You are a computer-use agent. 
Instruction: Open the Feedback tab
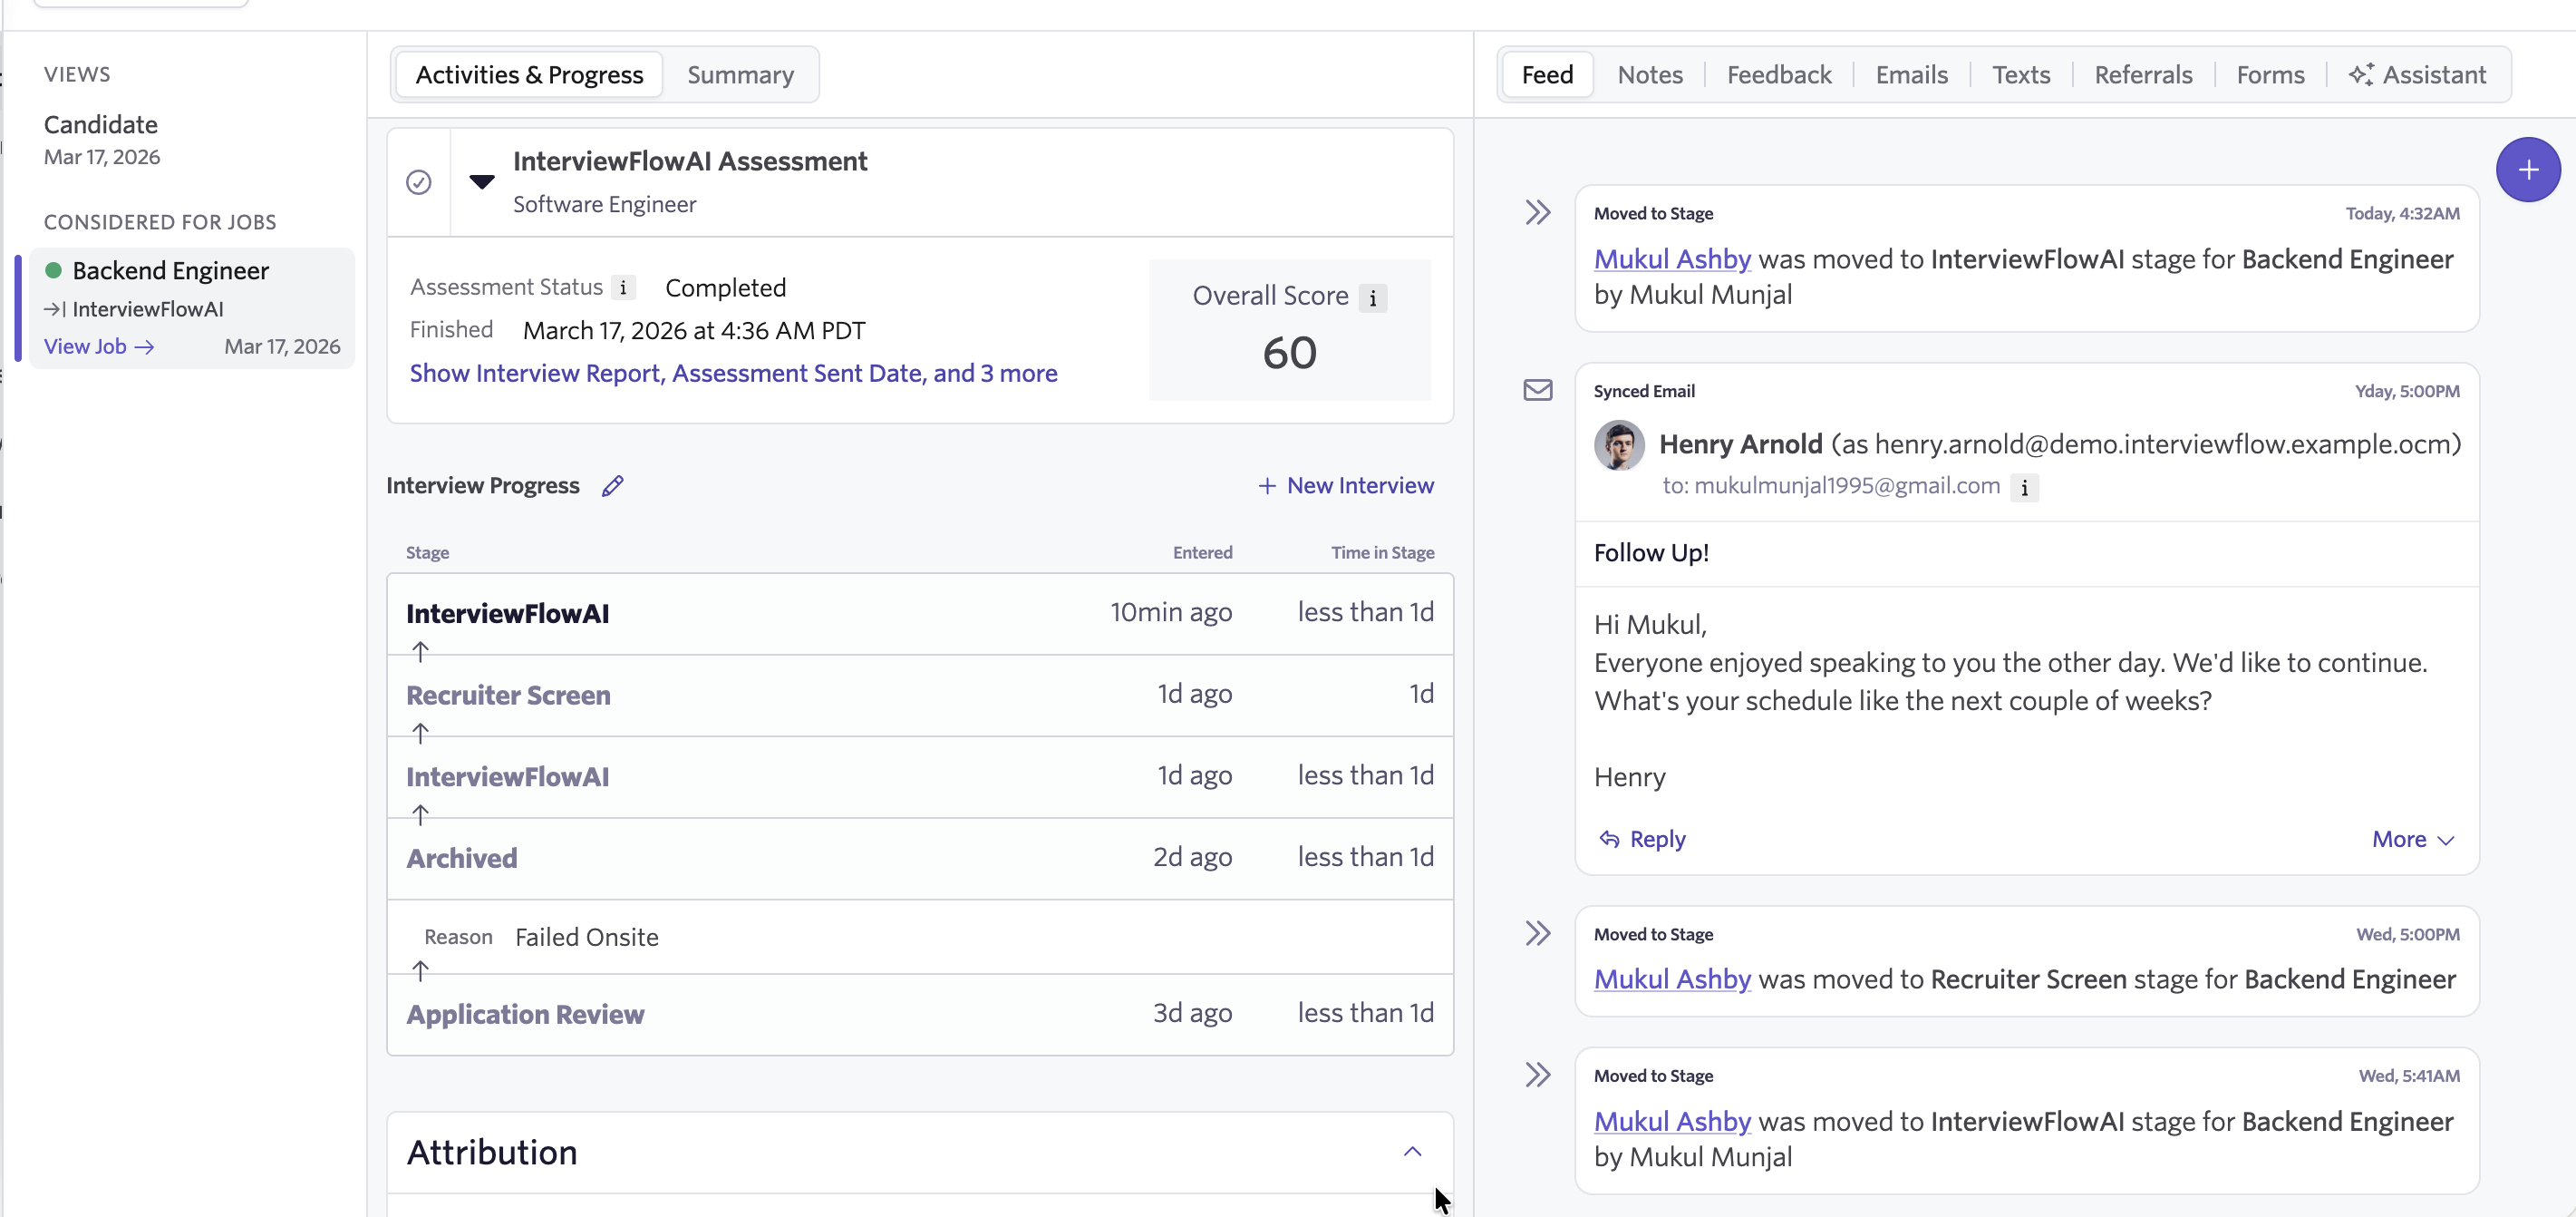1778,75
